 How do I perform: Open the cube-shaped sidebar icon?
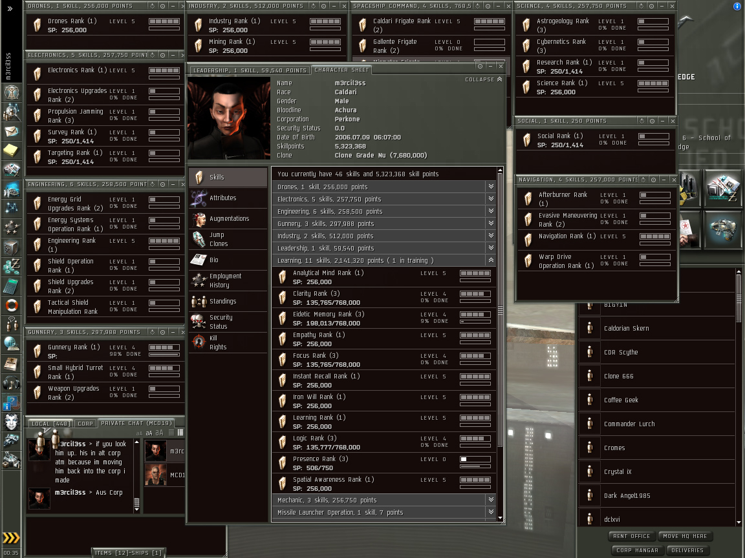pyautogui.click(x=12, y=247)
